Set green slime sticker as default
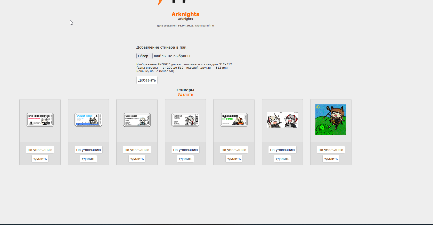 pyautogui.click(x=331, y=150)
